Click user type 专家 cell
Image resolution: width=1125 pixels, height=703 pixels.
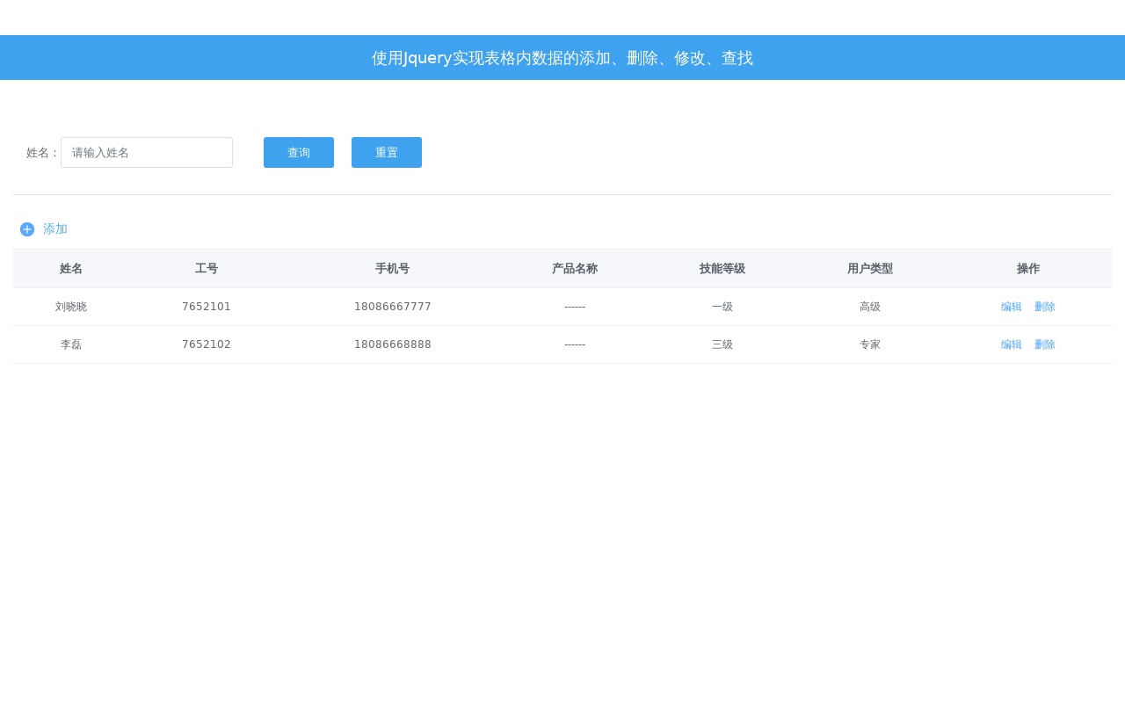pyautogui.click(x=870, y=344)
